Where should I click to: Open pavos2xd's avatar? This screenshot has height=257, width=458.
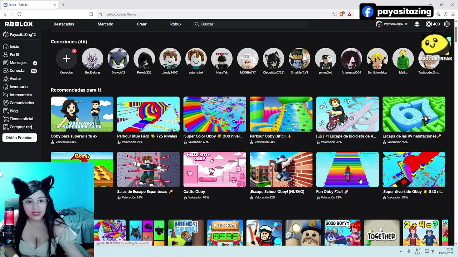pos(326,59)
